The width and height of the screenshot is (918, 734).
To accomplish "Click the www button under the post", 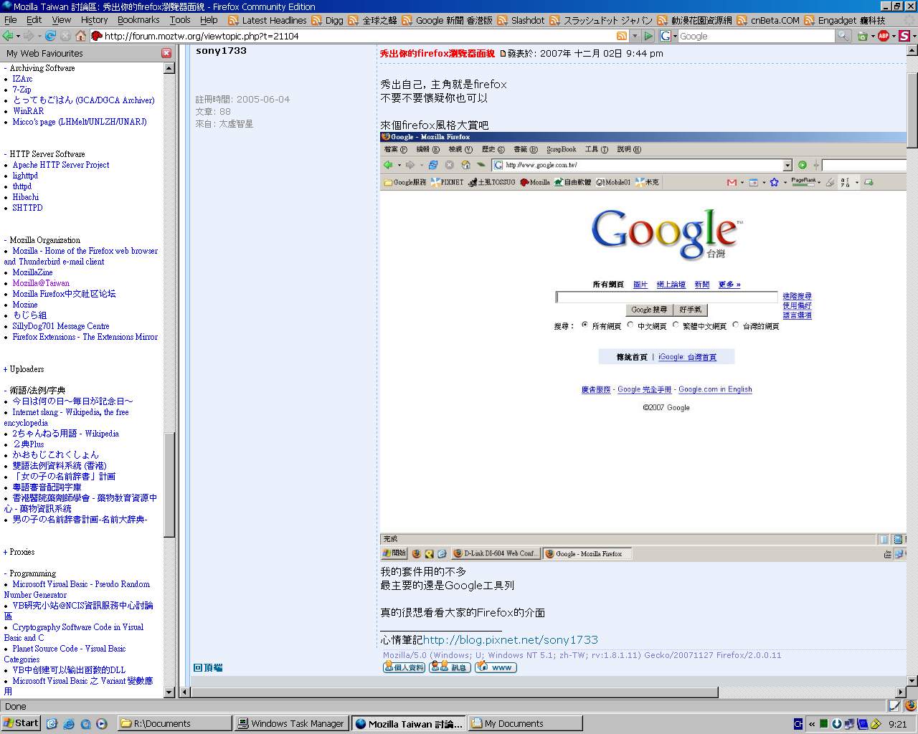I will click(x=496, y=667).
